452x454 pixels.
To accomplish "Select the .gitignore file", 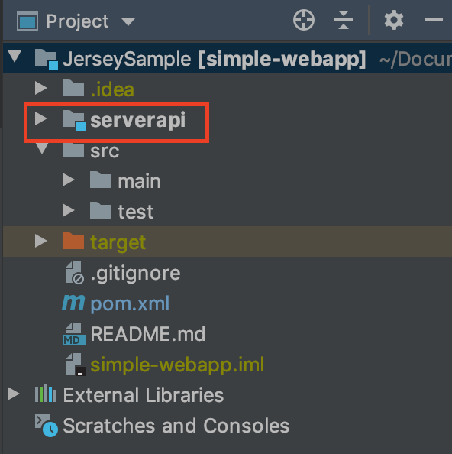I will point(135,274).
